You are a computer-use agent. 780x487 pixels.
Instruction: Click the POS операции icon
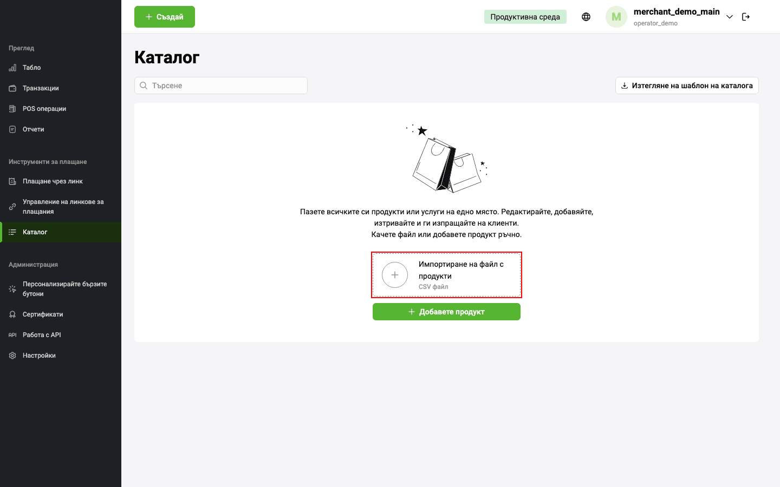tap(12, 109)
